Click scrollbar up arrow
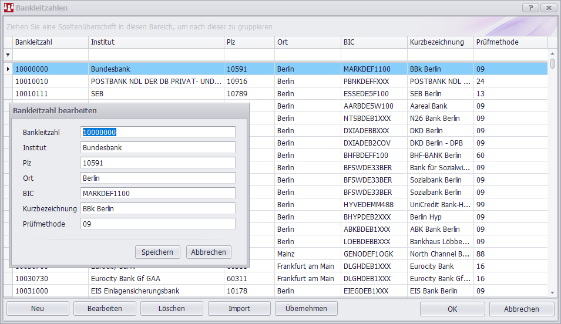 pyautogui.click(x=552, y=63)
